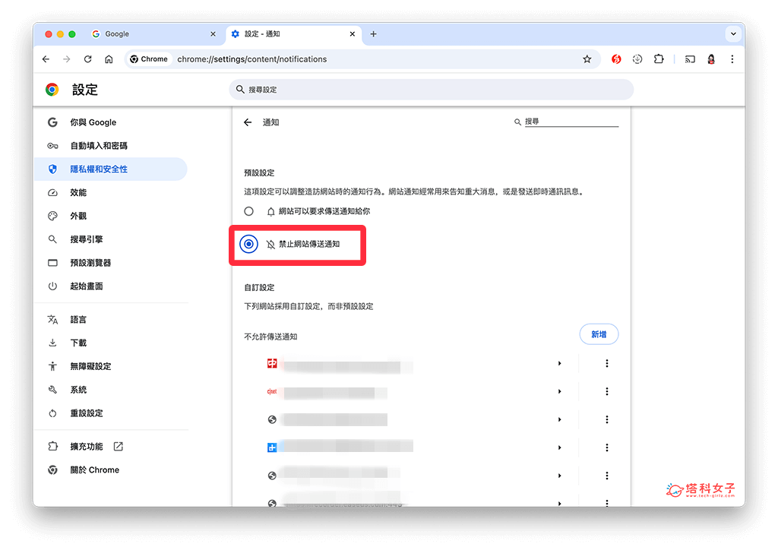778x550 pixels.
Task: Go back using the browser back arrow
Action: (x=46, y=59)
